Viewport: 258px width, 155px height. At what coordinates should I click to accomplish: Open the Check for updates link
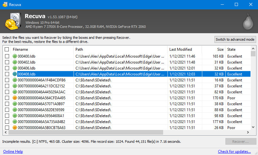point(234,151)
